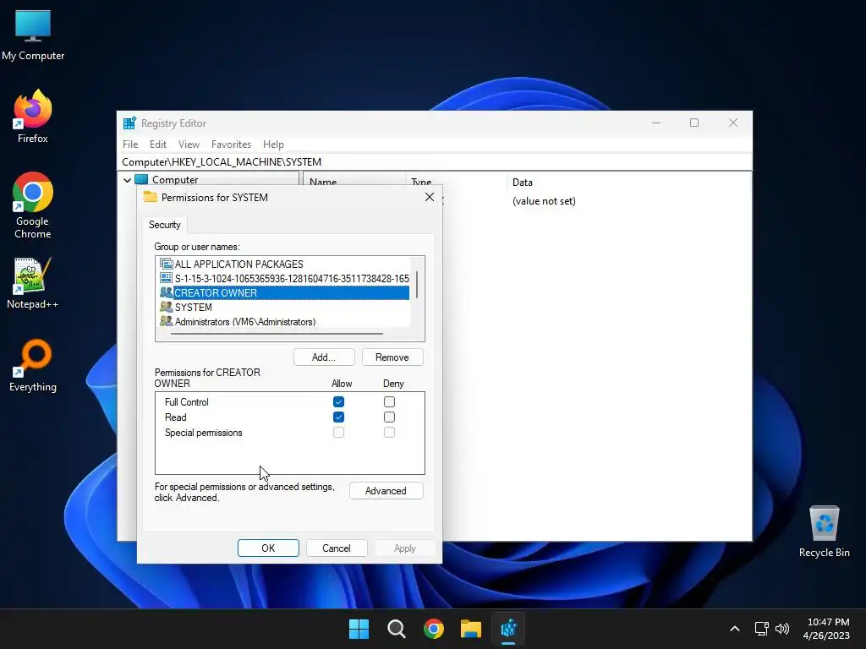Collapse the Computer tree node
The image size is (866, 649).
point(127,180)
